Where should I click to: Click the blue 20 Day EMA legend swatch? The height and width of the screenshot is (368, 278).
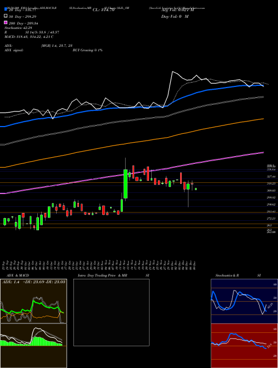point(6,9)
